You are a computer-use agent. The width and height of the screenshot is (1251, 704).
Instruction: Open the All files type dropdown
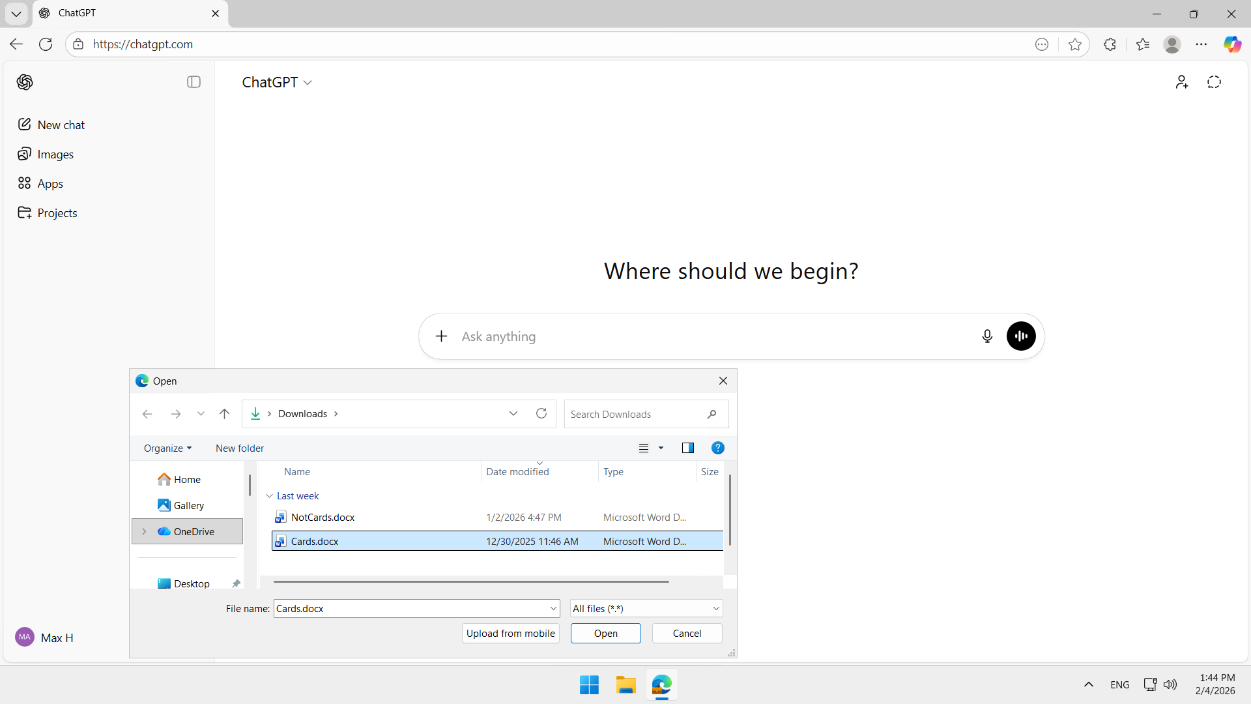(646, 609)
